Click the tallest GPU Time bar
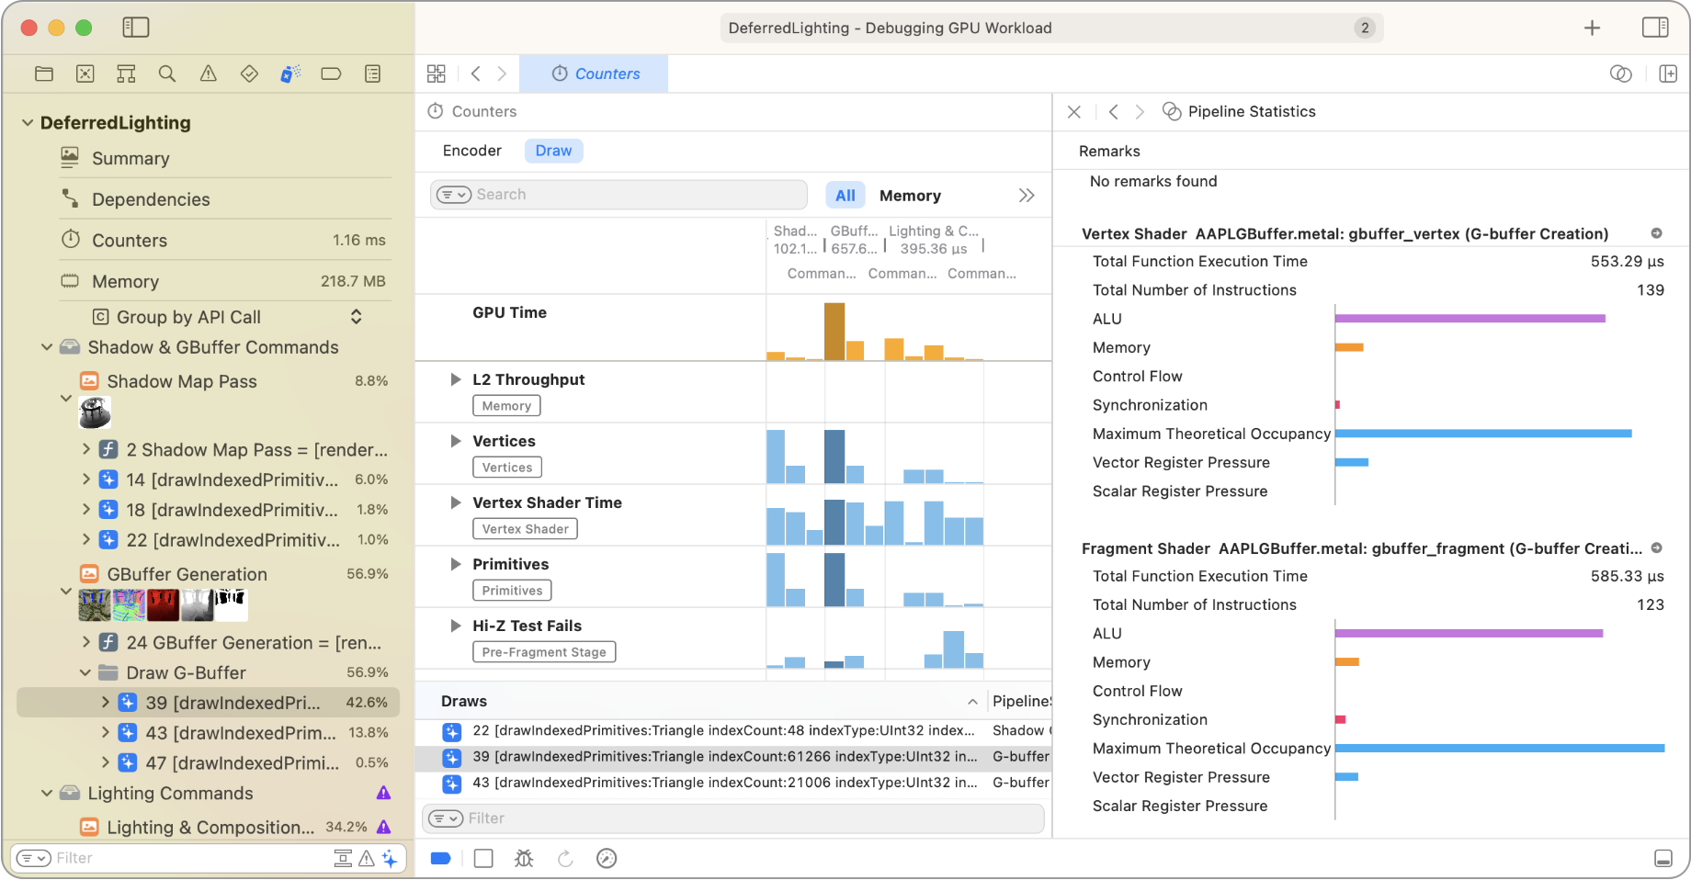 click(x=834, y=332)
